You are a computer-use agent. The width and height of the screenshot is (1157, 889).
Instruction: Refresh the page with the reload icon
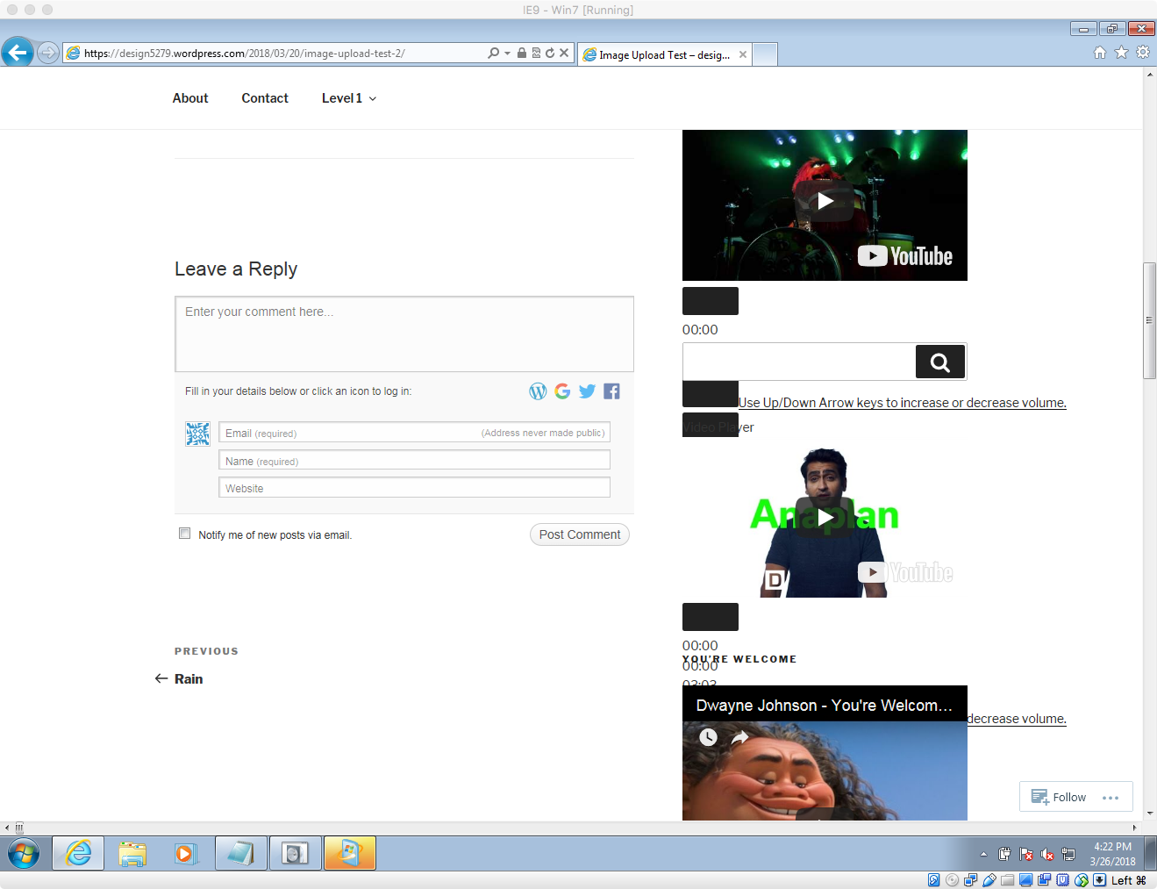(550, 53)
